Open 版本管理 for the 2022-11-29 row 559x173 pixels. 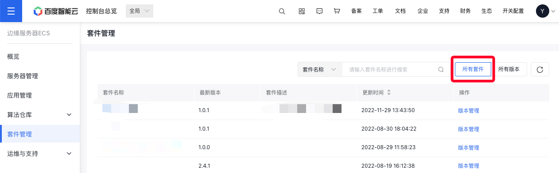pos(469,111)
